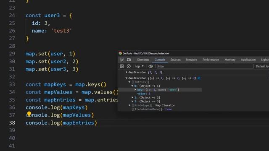Click the mapKeys variable on line 33
Screen dimensions: 269x151
tap(55, 84)
